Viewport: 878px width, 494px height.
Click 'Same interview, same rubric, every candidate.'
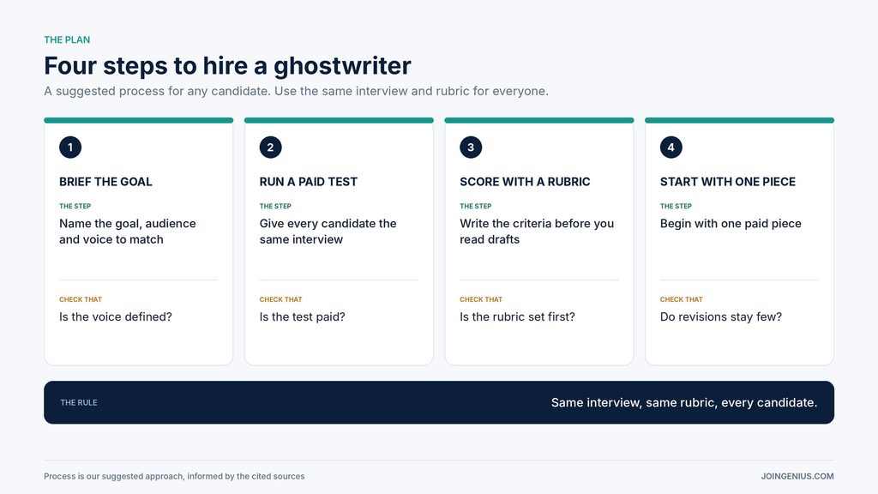(683, 403)
